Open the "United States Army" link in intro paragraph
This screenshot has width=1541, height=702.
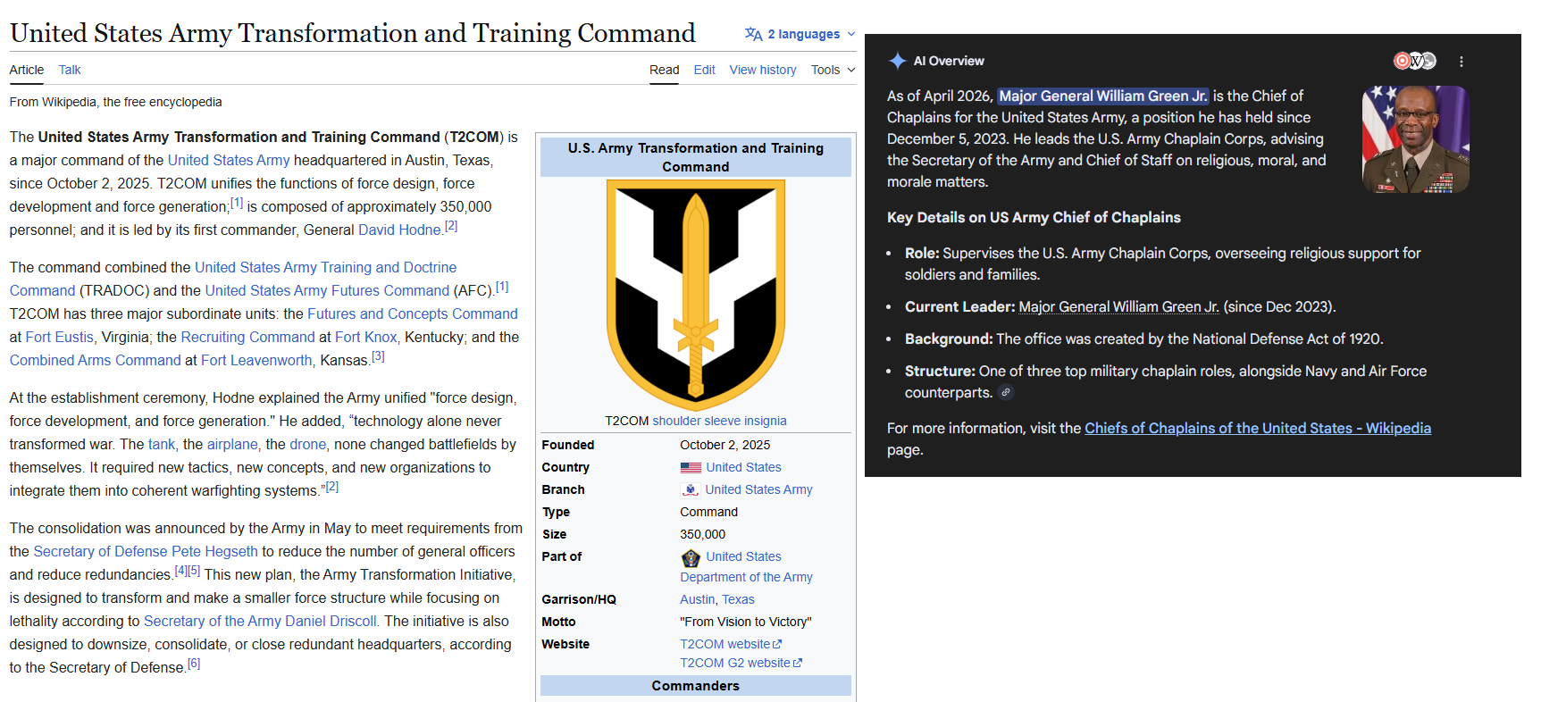(x=229, y=160)
